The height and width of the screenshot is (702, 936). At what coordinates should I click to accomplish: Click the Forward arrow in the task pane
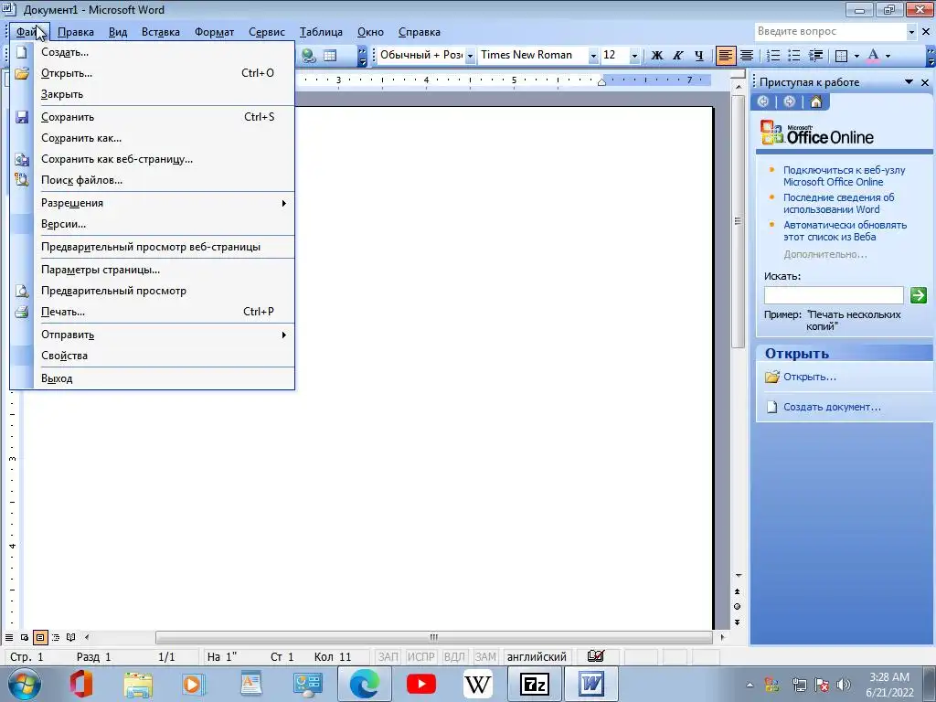point(789,102)
